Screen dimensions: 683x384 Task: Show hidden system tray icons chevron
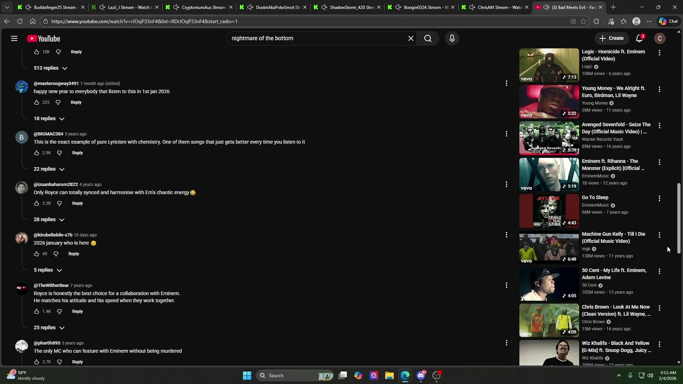click(x=619, y=375)
